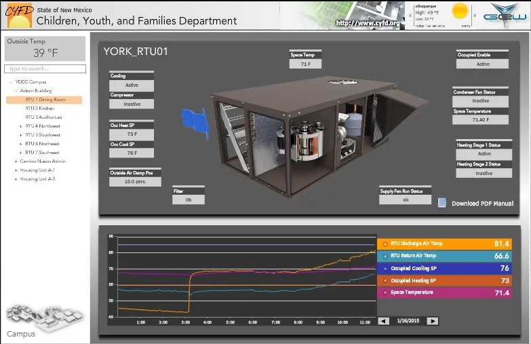Image resolution: width=531 pixels, height=344 pixels.
Task: Click the PDF document icon beside Download PDF Manual
Action: pos(442,203)
